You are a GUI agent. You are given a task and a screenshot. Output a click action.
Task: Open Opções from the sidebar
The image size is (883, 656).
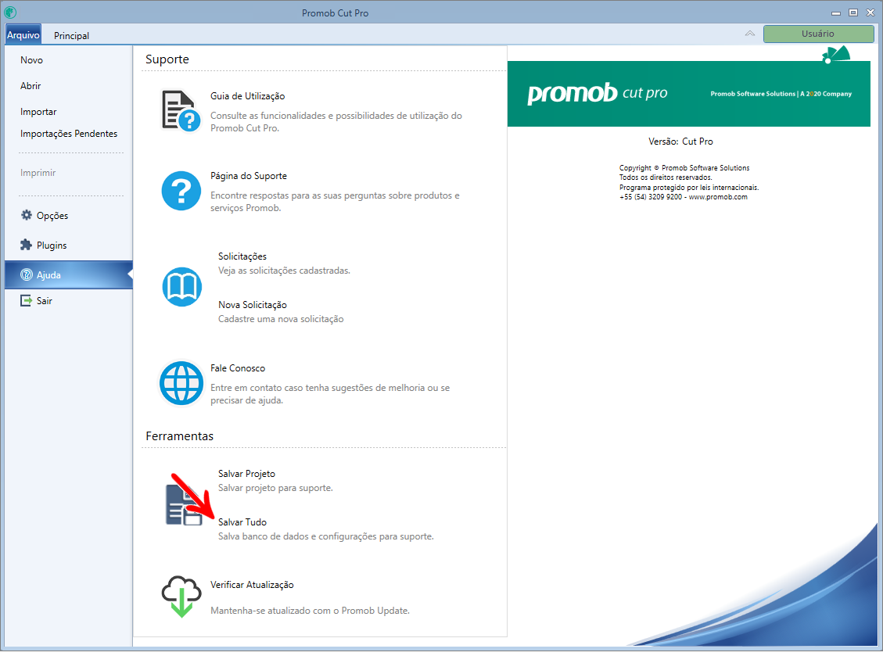point(52,216)
